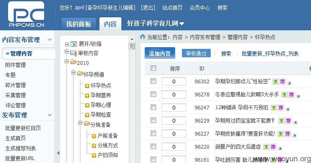Click 批量更新_怀孕热点_列表 link
Image resolution: width=311 pixels, height=163 pixels.
[x=270, y=53]
